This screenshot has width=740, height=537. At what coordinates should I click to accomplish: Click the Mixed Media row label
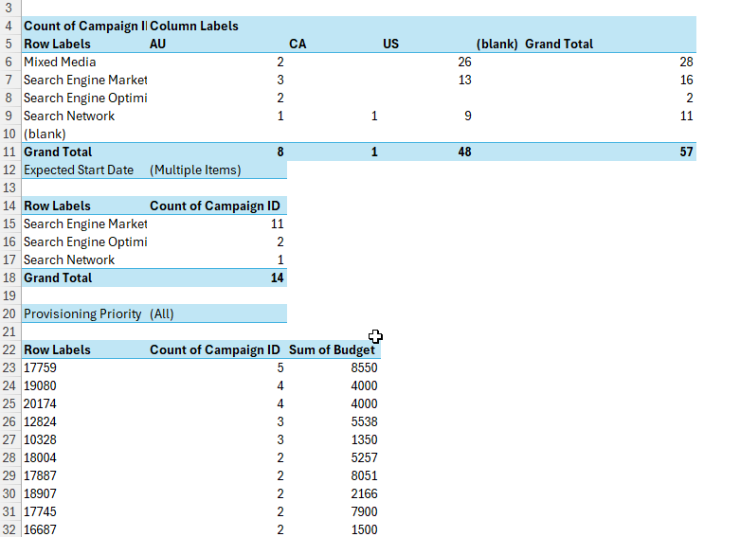coord(60,62)
